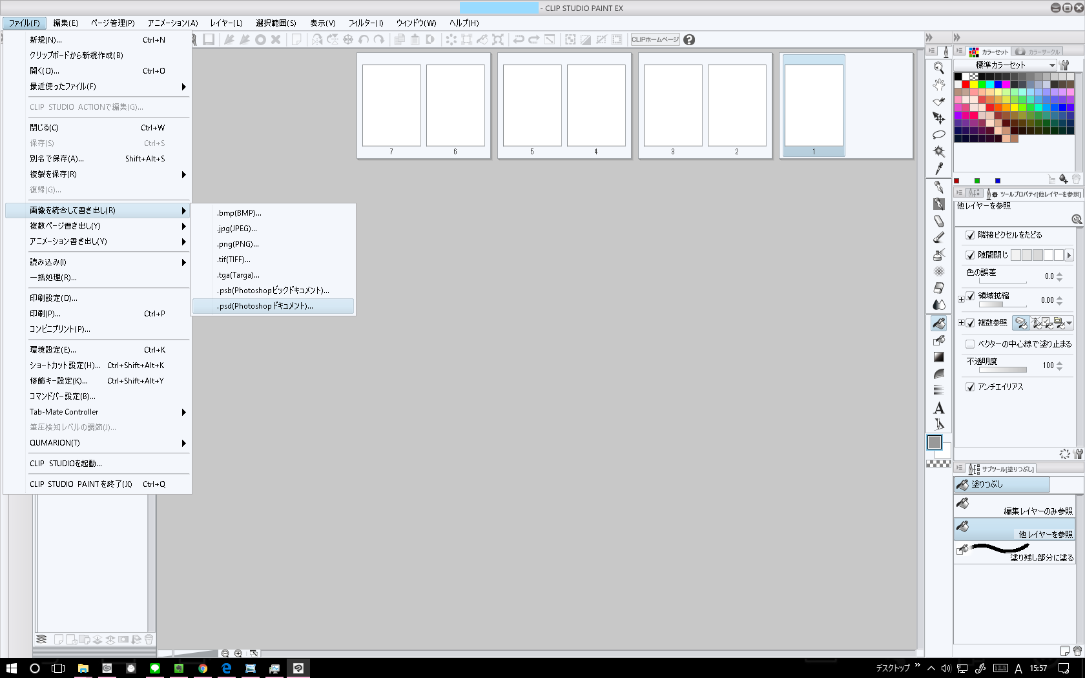This screenshot has width=1085, height=678.
Task: Expand the 領域拡縮 plus expander
Action: pos(961,299)
